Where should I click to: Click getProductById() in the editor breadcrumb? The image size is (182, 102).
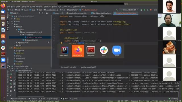click(x=88, y=67)
